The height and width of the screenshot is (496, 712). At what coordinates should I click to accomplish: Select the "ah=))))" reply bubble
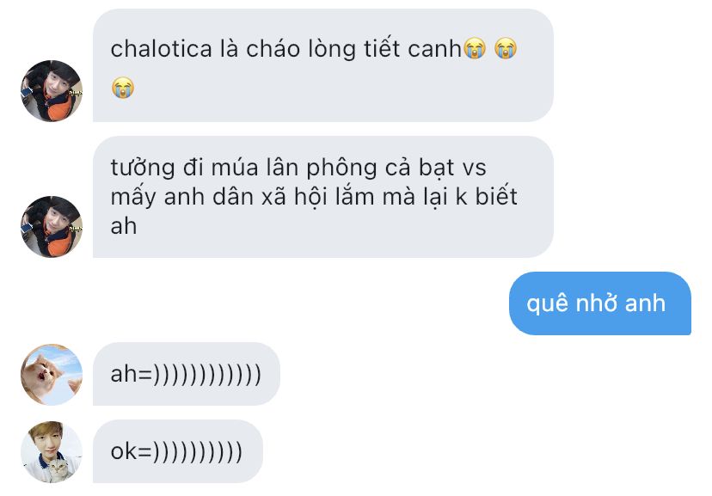pos(187,374)
